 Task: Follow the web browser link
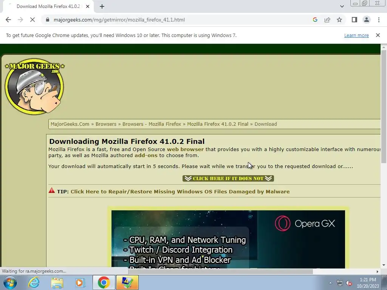coord(185,149)
